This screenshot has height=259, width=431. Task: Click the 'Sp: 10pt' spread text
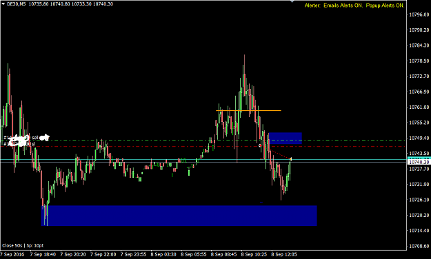coord(35,245)
